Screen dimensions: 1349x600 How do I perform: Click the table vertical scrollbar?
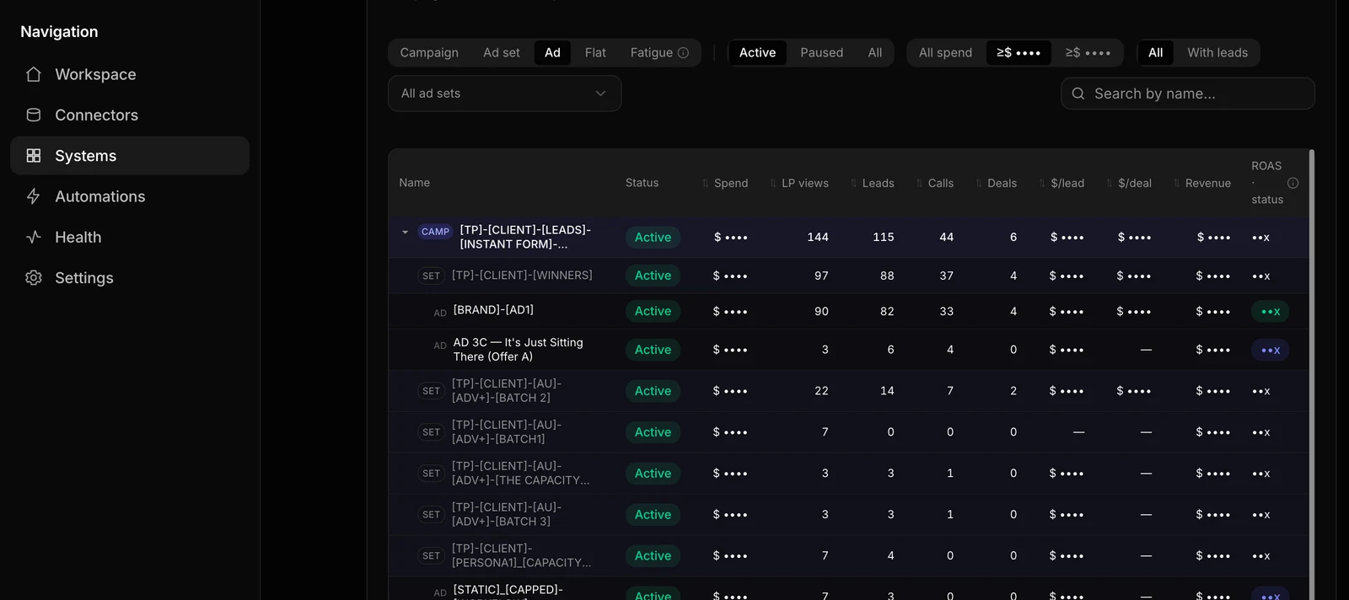coord(1311,374)
